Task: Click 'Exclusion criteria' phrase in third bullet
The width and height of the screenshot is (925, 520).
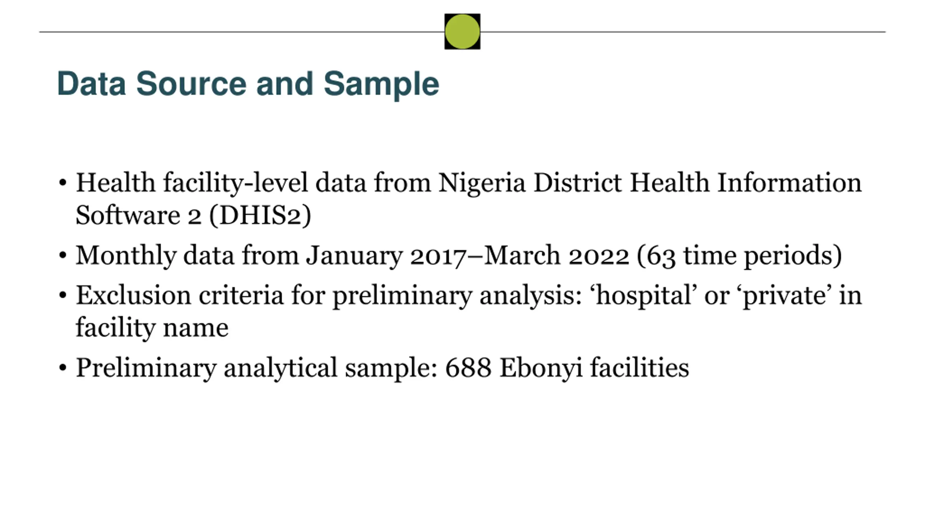Action: pyautogui.click(x=180, y=295)
